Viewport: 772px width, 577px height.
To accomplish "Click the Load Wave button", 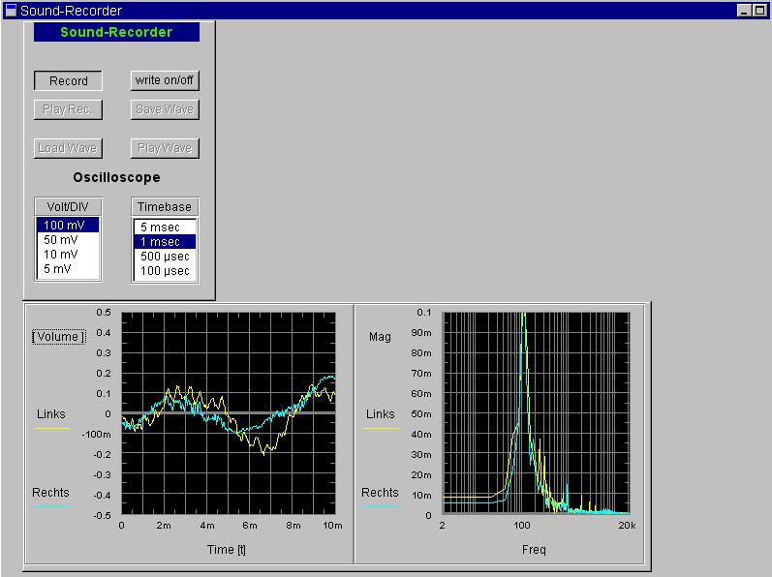I will coord(68,148).
